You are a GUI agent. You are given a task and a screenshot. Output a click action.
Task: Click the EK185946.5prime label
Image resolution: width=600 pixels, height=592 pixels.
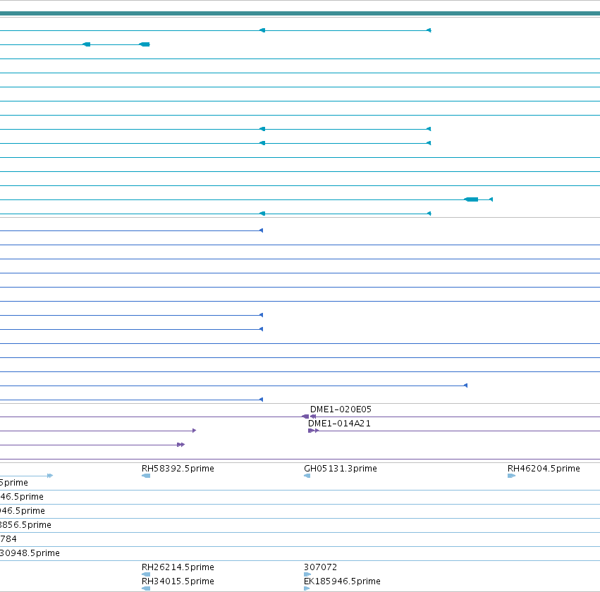[342, 581]
